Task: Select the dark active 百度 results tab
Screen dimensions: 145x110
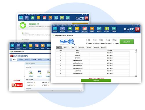Action: click(x=59, y=47)
